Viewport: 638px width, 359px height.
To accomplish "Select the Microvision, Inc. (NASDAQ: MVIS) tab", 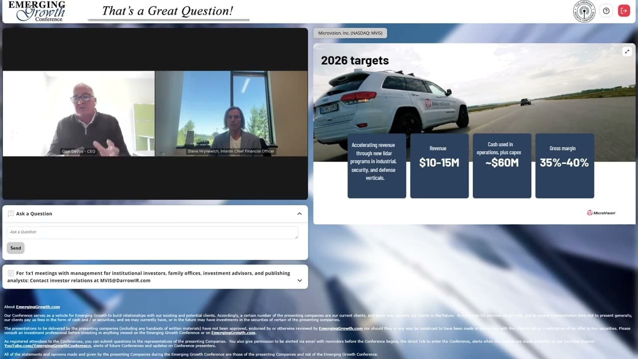I will coord(350,33).
